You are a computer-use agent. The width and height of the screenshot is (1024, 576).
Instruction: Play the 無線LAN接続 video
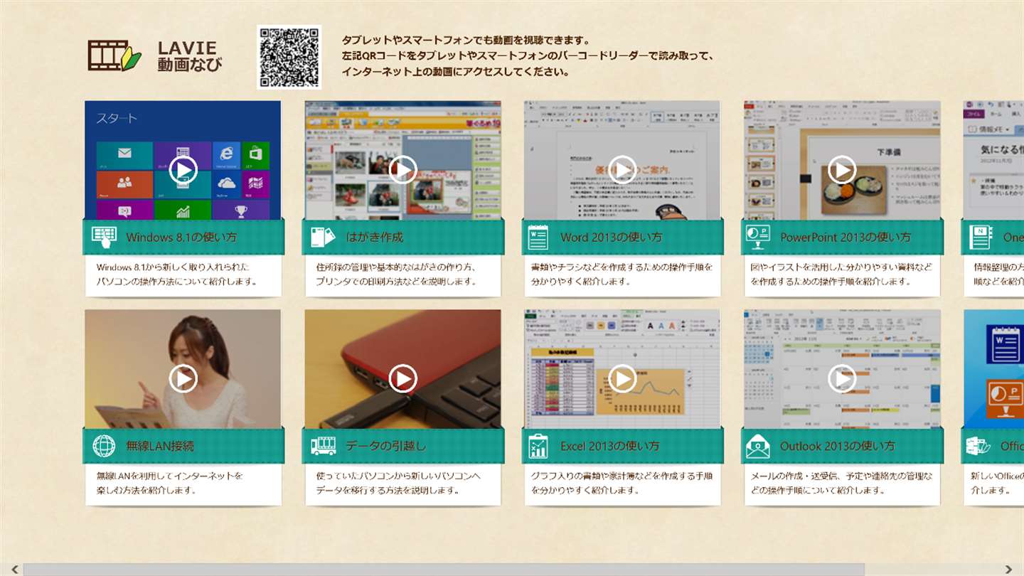(183, 378)
